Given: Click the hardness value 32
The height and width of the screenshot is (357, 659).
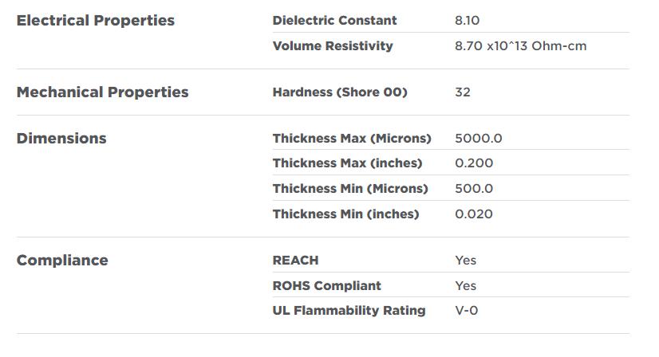Looking at the screenshot, I should coord(463,92).
